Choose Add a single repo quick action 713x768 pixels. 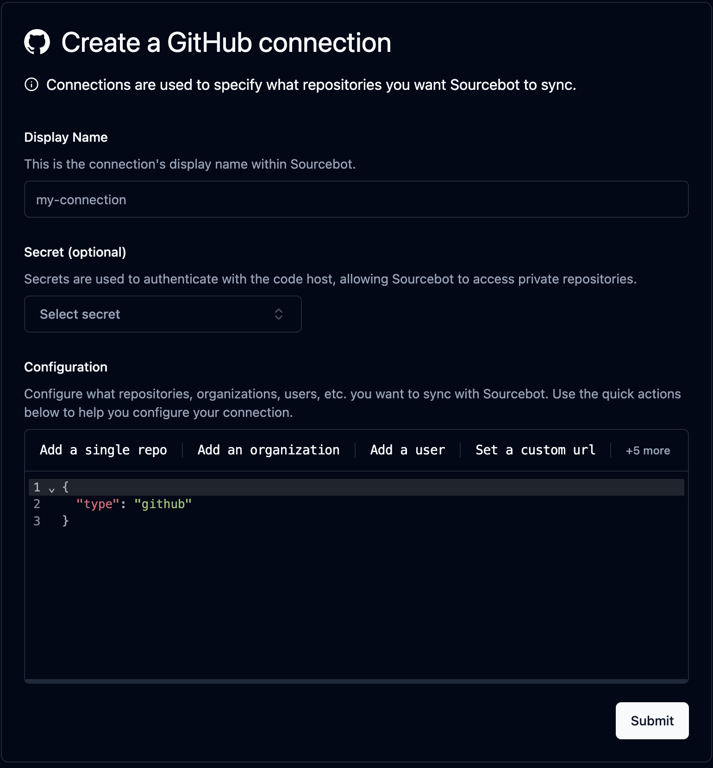(x=103, y=450)
